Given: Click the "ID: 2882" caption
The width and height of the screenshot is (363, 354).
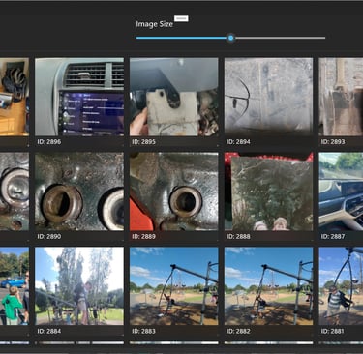Looking at the screenshot, I should pos(238,331).
